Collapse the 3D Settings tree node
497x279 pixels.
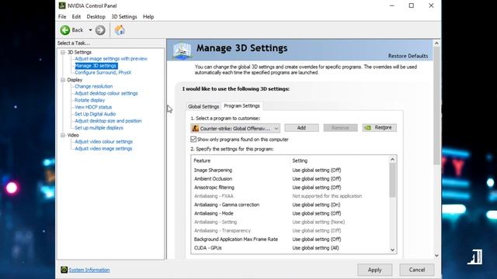63,52
